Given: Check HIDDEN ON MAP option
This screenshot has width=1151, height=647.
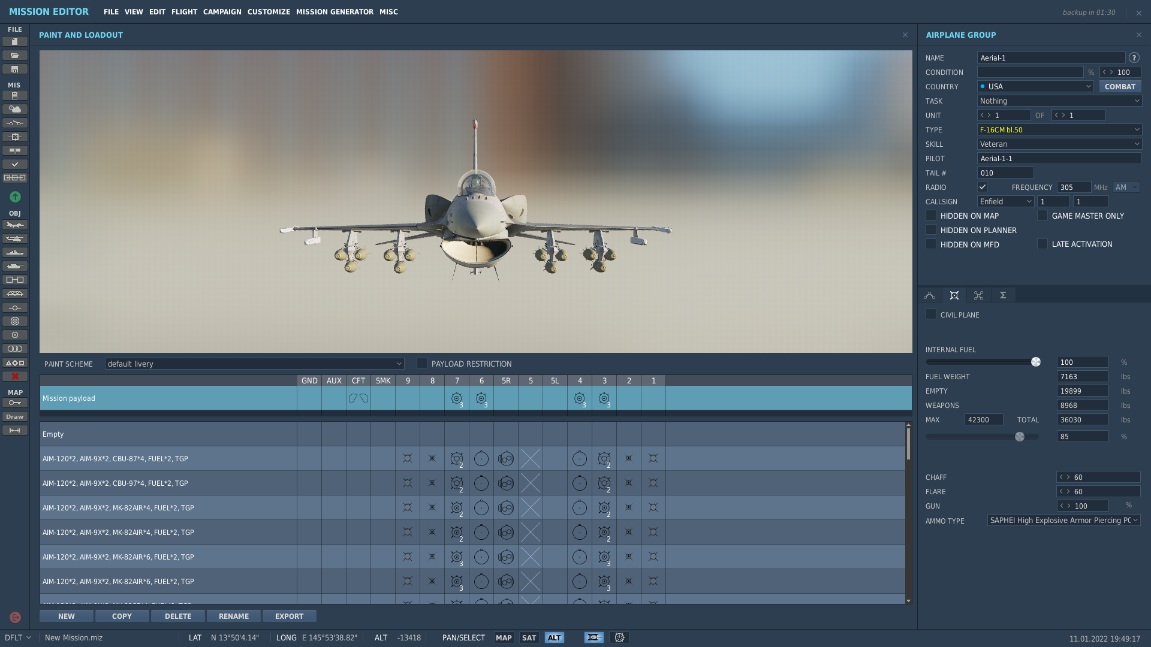Looking at the screenshot, I should pyautogui.click(x=931, y=215).
